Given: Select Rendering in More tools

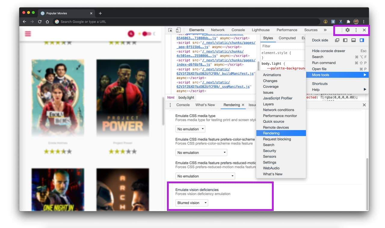Looking at the screenshot, I should click(x=281, y=133).
